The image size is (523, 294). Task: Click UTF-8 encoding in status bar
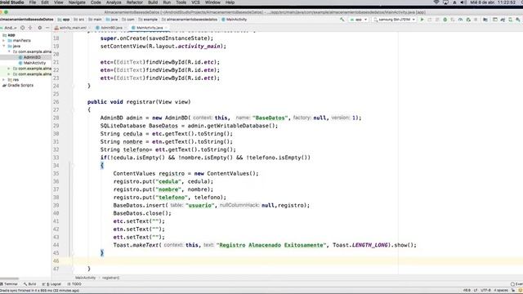(485, 291)
